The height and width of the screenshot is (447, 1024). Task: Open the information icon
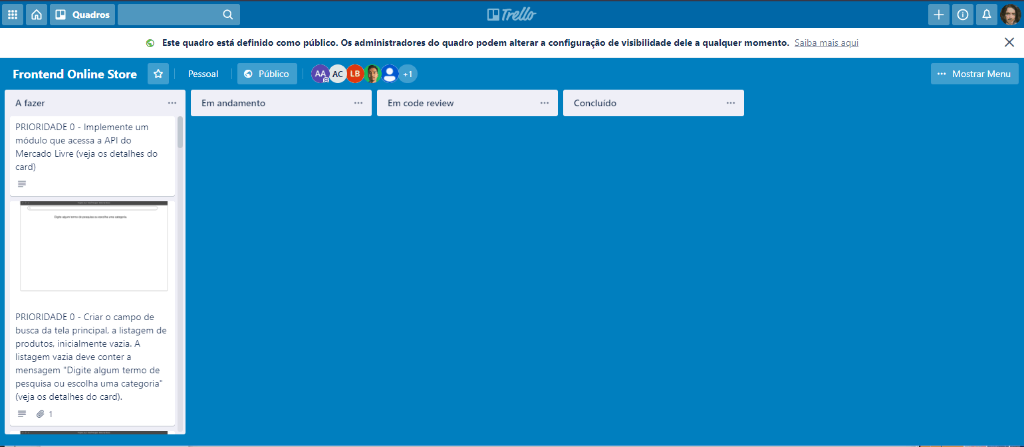[x=963, y=15]
